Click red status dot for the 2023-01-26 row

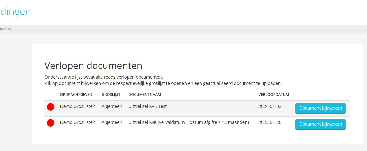tap(51, 123)
